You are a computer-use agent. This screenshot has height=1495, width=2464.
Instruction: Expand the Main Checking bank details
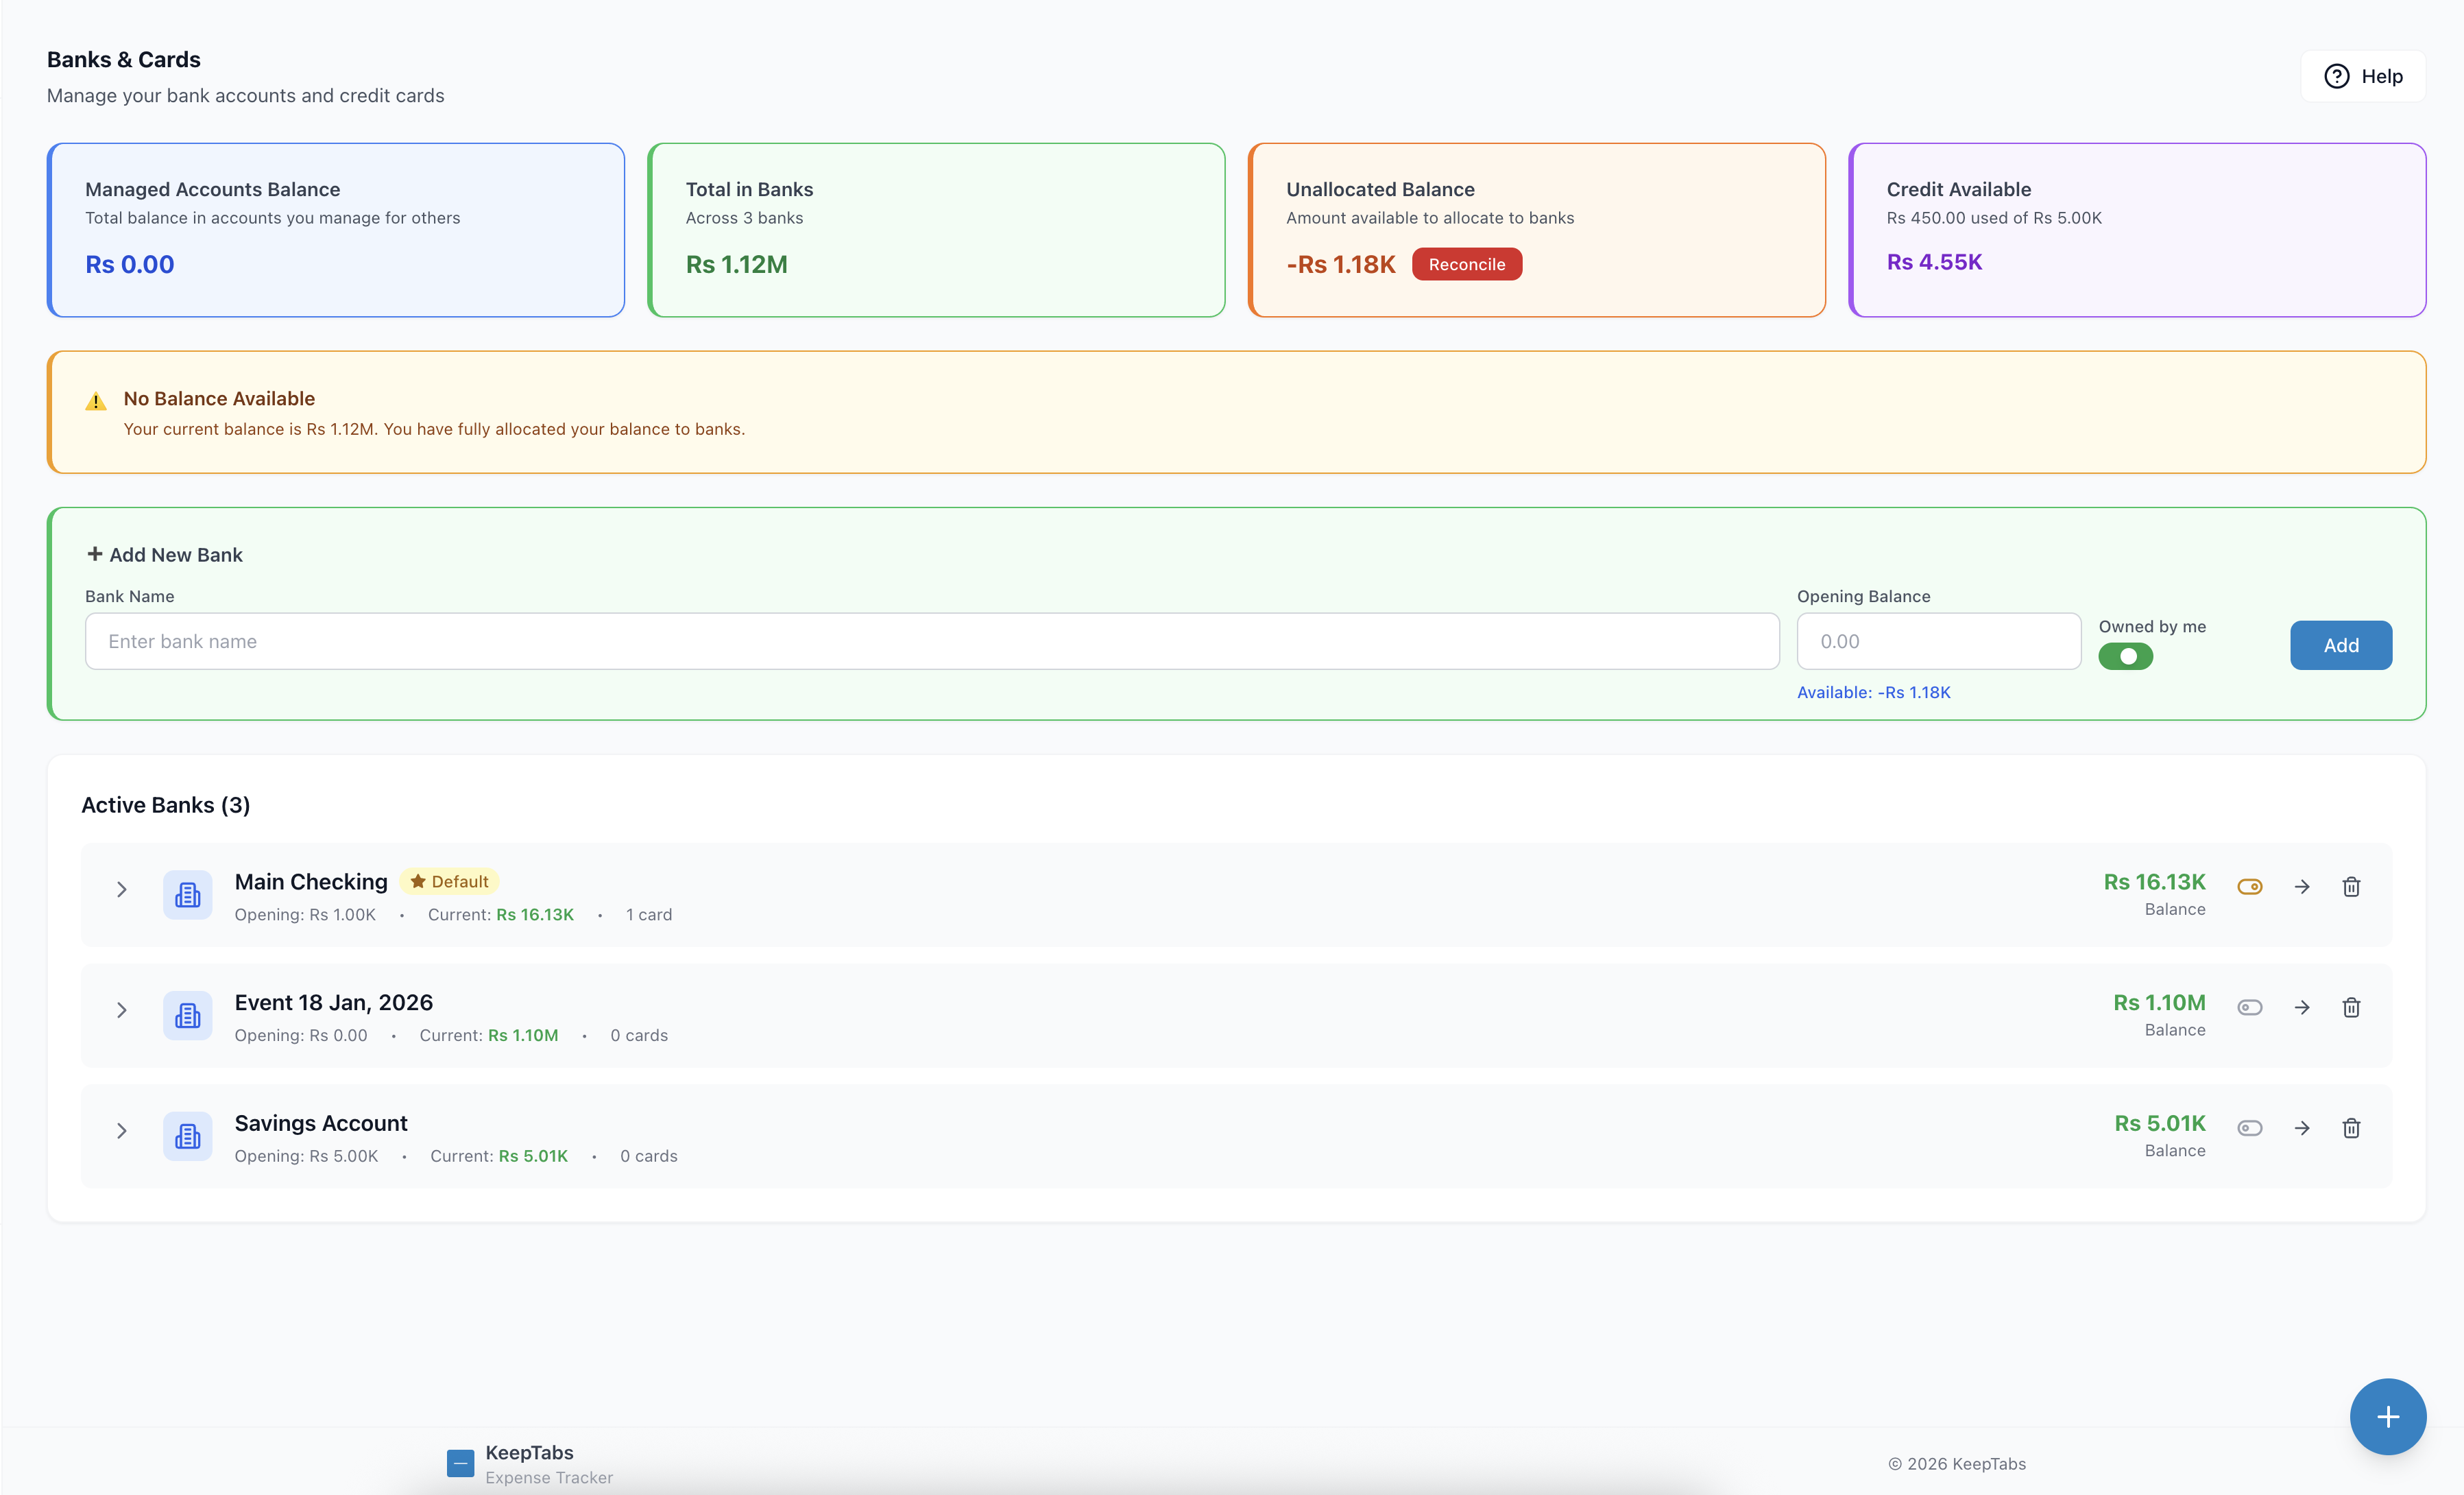(x=122, y=889)
